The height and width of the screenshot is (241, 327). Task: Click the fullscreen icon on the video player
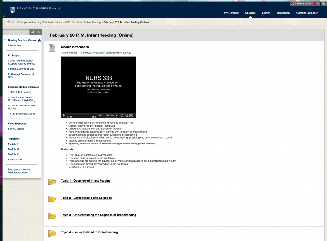(122, 115)
